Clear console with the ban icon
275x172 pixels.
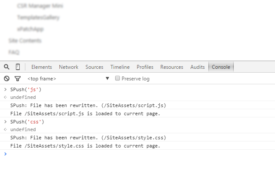click(7, 78)
